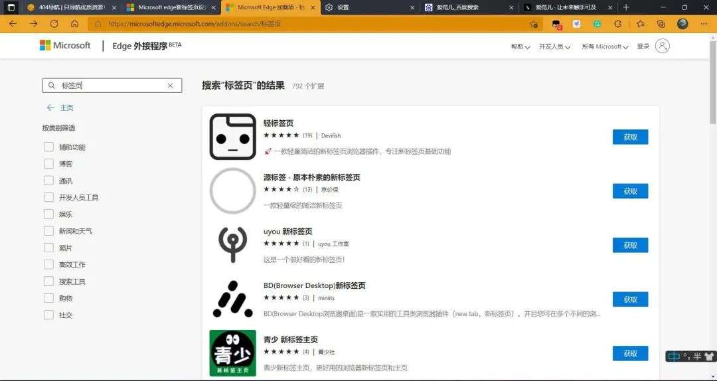Check the 娱乐 category filter
717x381 pixels.
pos(48,214)
